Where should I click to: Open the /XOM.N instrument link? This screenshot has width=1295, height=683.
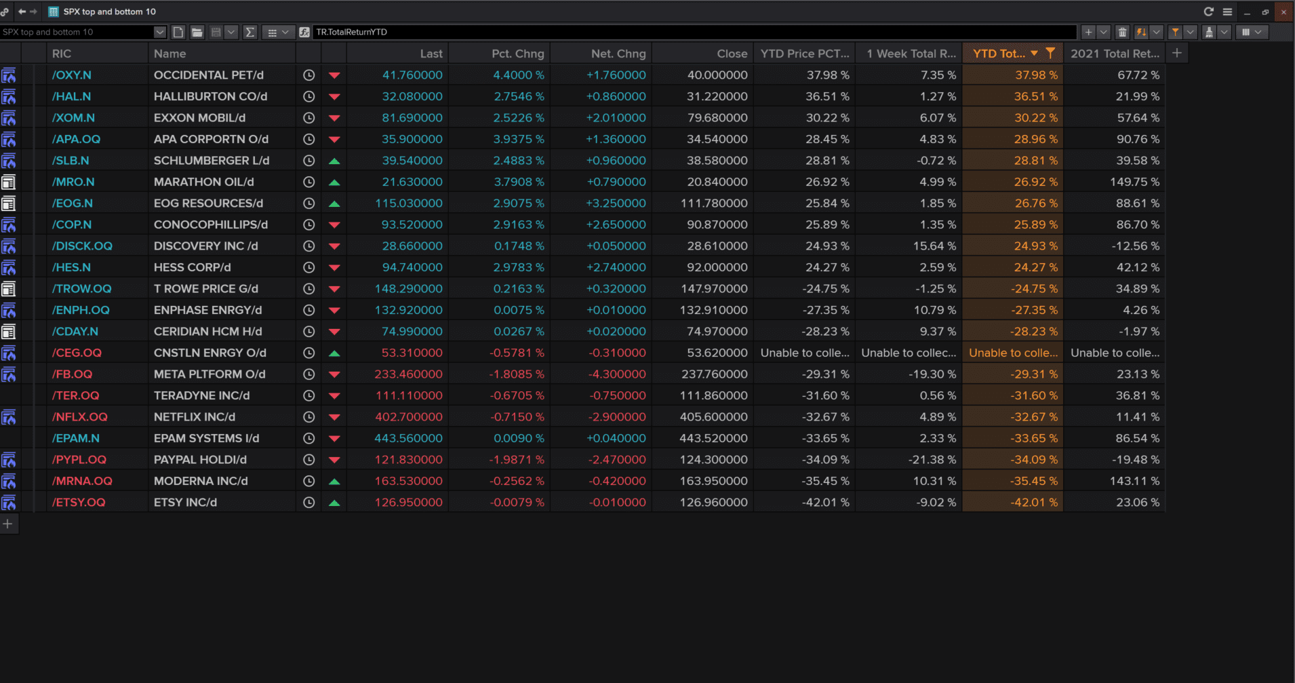[x=73, y=118]
